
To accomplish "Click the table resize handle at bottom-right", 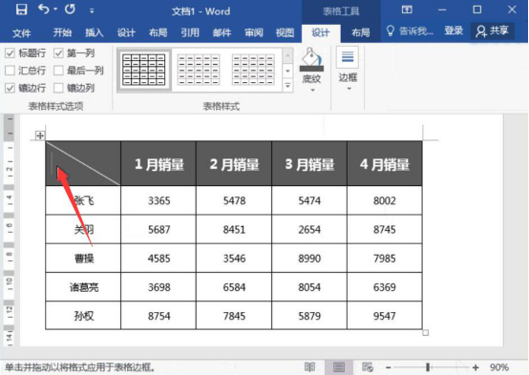I will [x=426, y=333].
